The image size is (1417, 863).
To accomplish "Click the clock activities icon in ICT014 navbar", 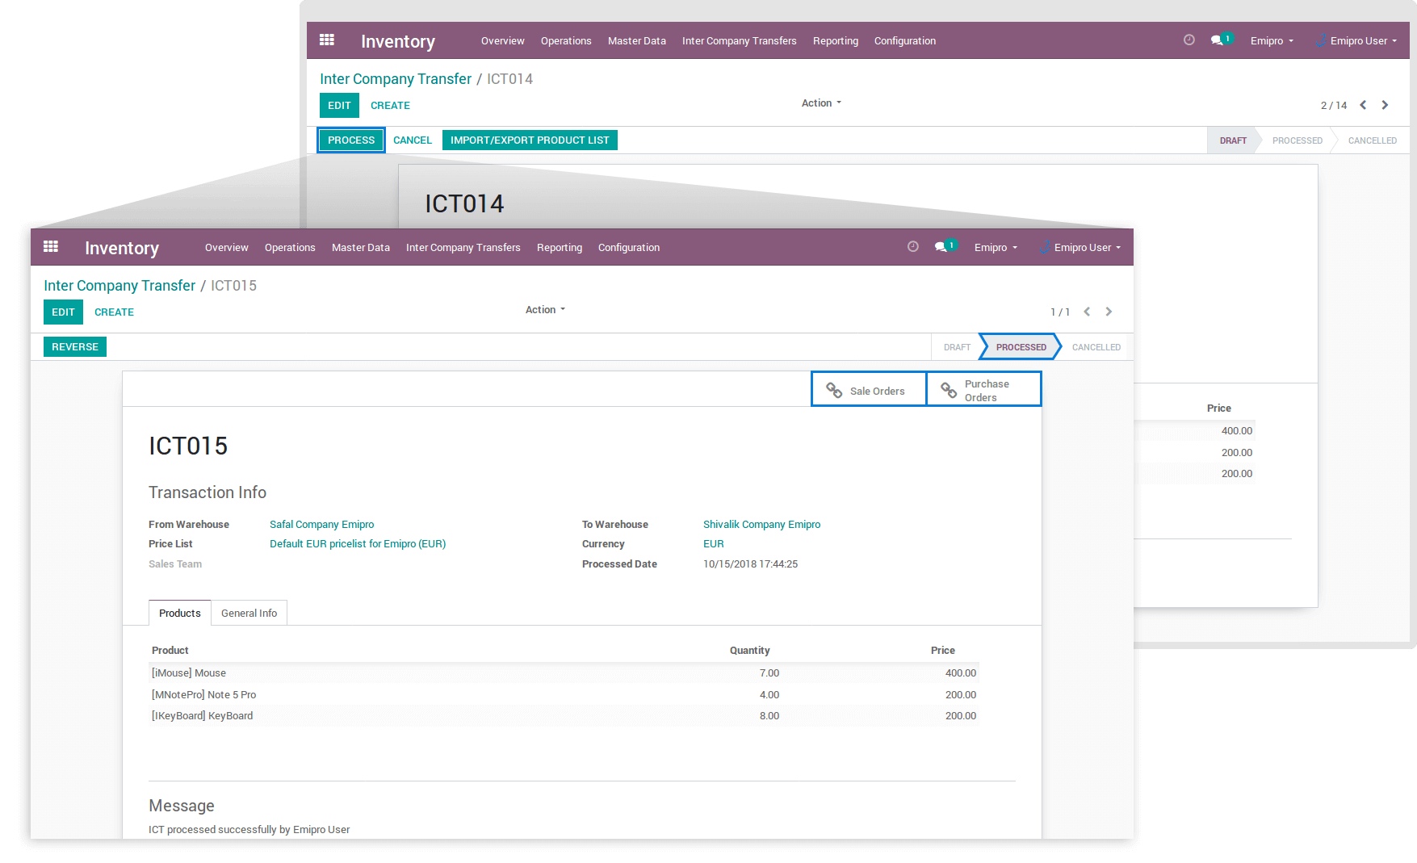I will [x=1189, y=40].
